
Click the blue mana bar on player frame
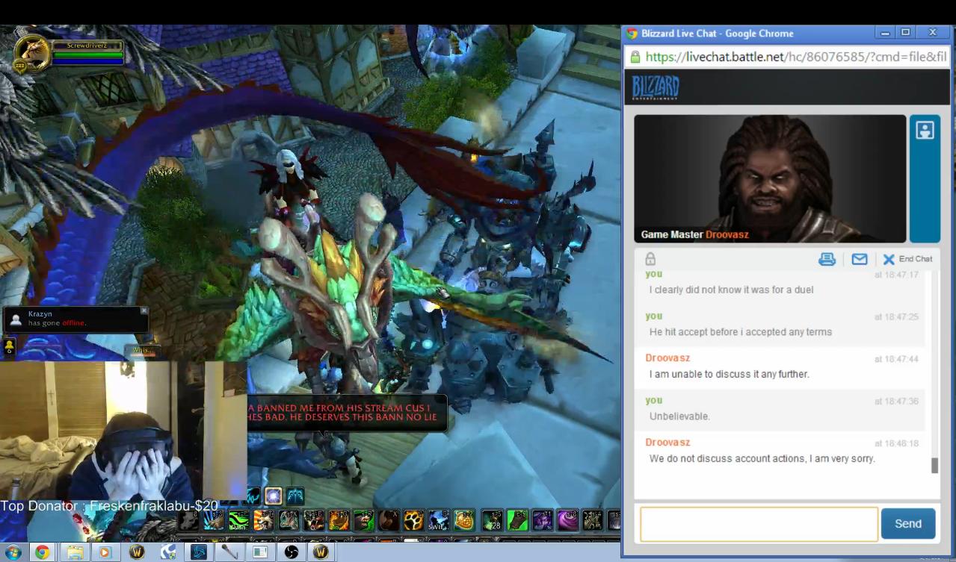pyautogui.click(x=87, y=61)
